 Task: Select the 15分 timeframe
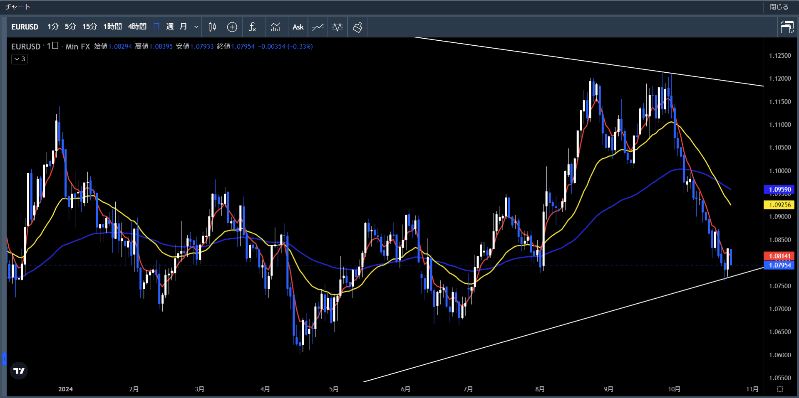pos(90,27)
